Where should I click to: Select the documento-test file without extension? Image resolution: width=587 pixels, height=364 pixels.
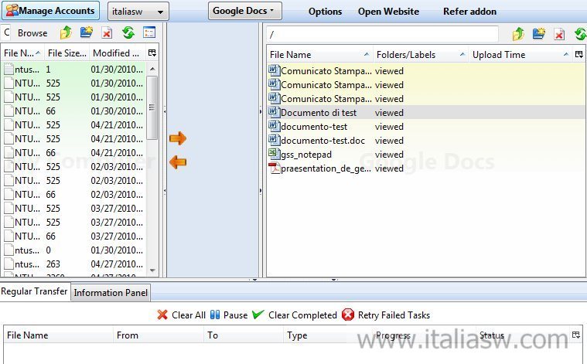point(426,127)
